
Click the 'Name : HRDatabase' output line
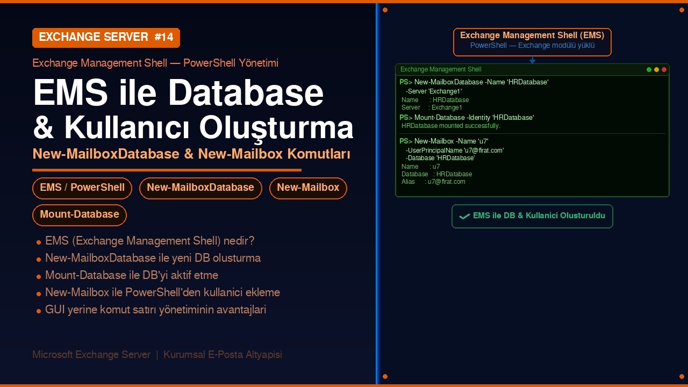point(435,100)
